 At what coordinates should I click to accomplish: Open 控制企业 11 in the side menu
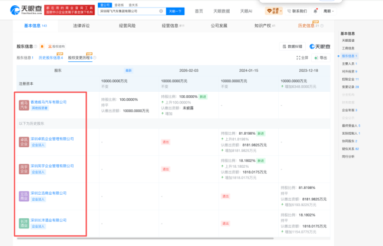point(350,79)
